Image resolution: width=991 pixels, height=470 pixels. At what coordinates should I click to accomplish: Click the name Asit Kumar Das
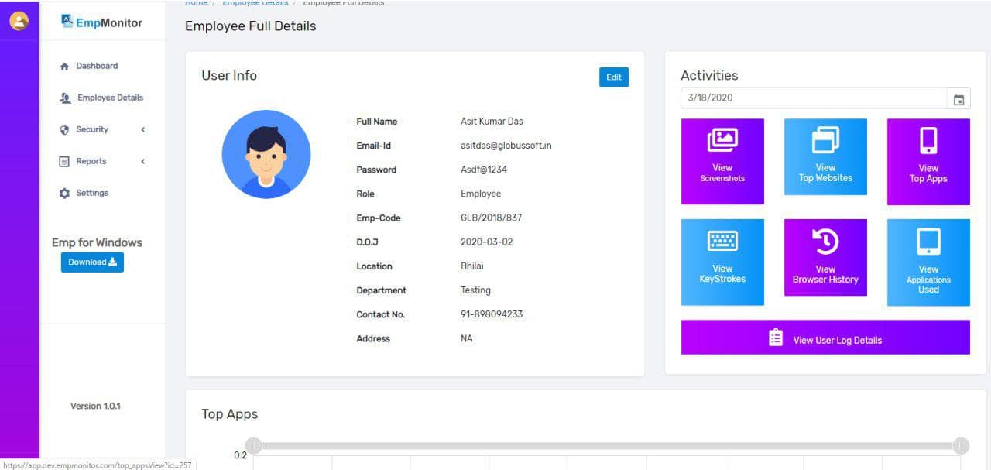tap(492, 122)
